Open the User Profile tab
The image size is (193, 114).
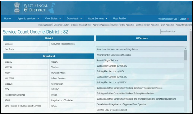(119, 19)
